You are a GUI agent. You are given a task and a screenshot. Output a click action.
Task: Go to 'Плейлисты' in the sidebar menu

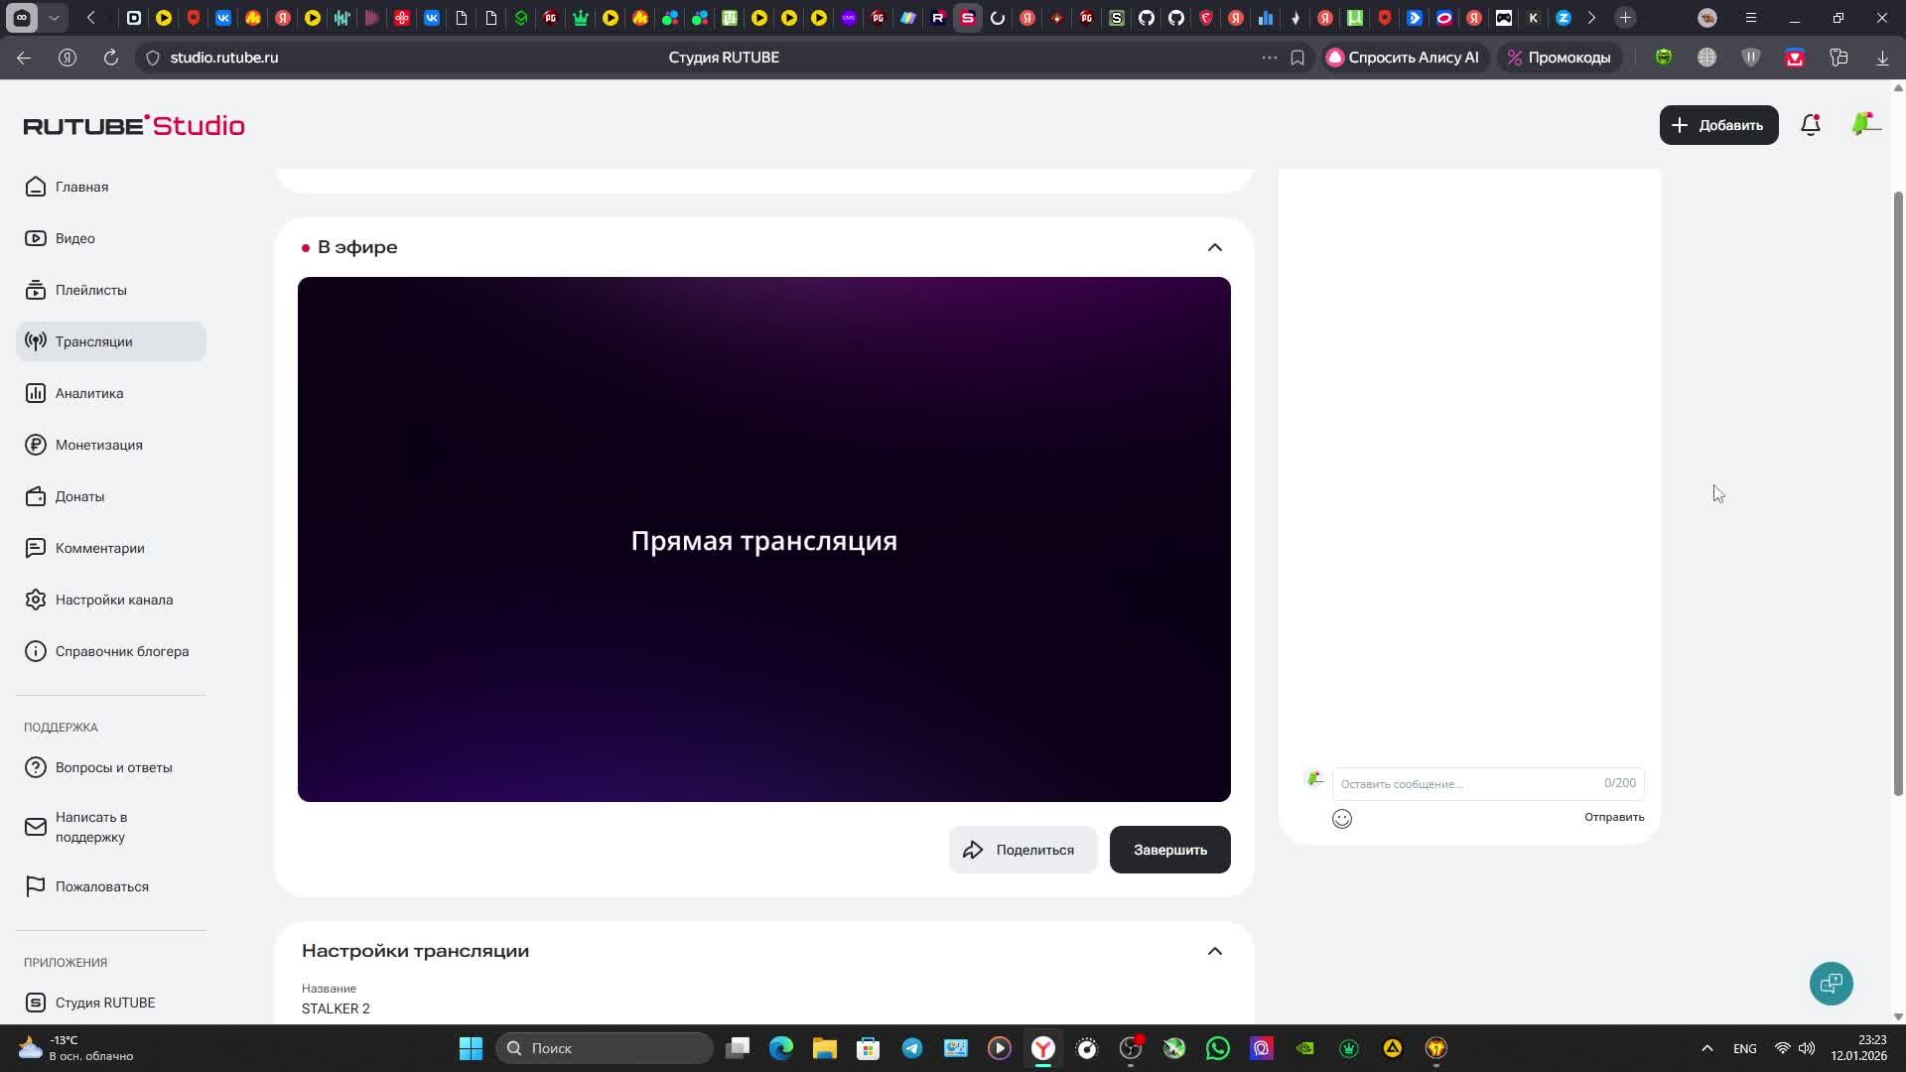coord(90,290)
